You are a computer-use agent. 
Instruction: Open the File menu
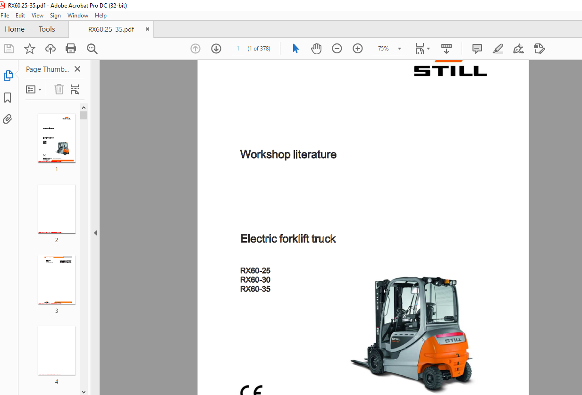point(5,16)
